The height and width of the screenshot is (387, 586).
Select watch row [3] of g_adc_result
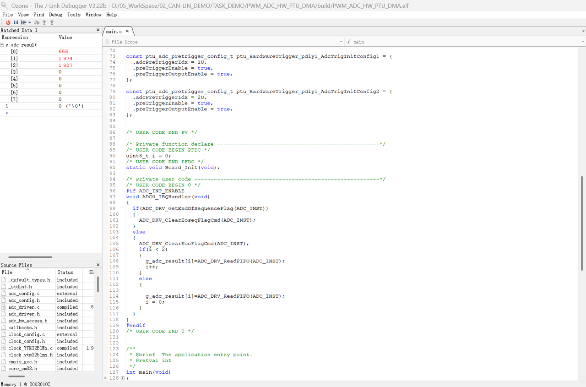click(x=51, y=72)
